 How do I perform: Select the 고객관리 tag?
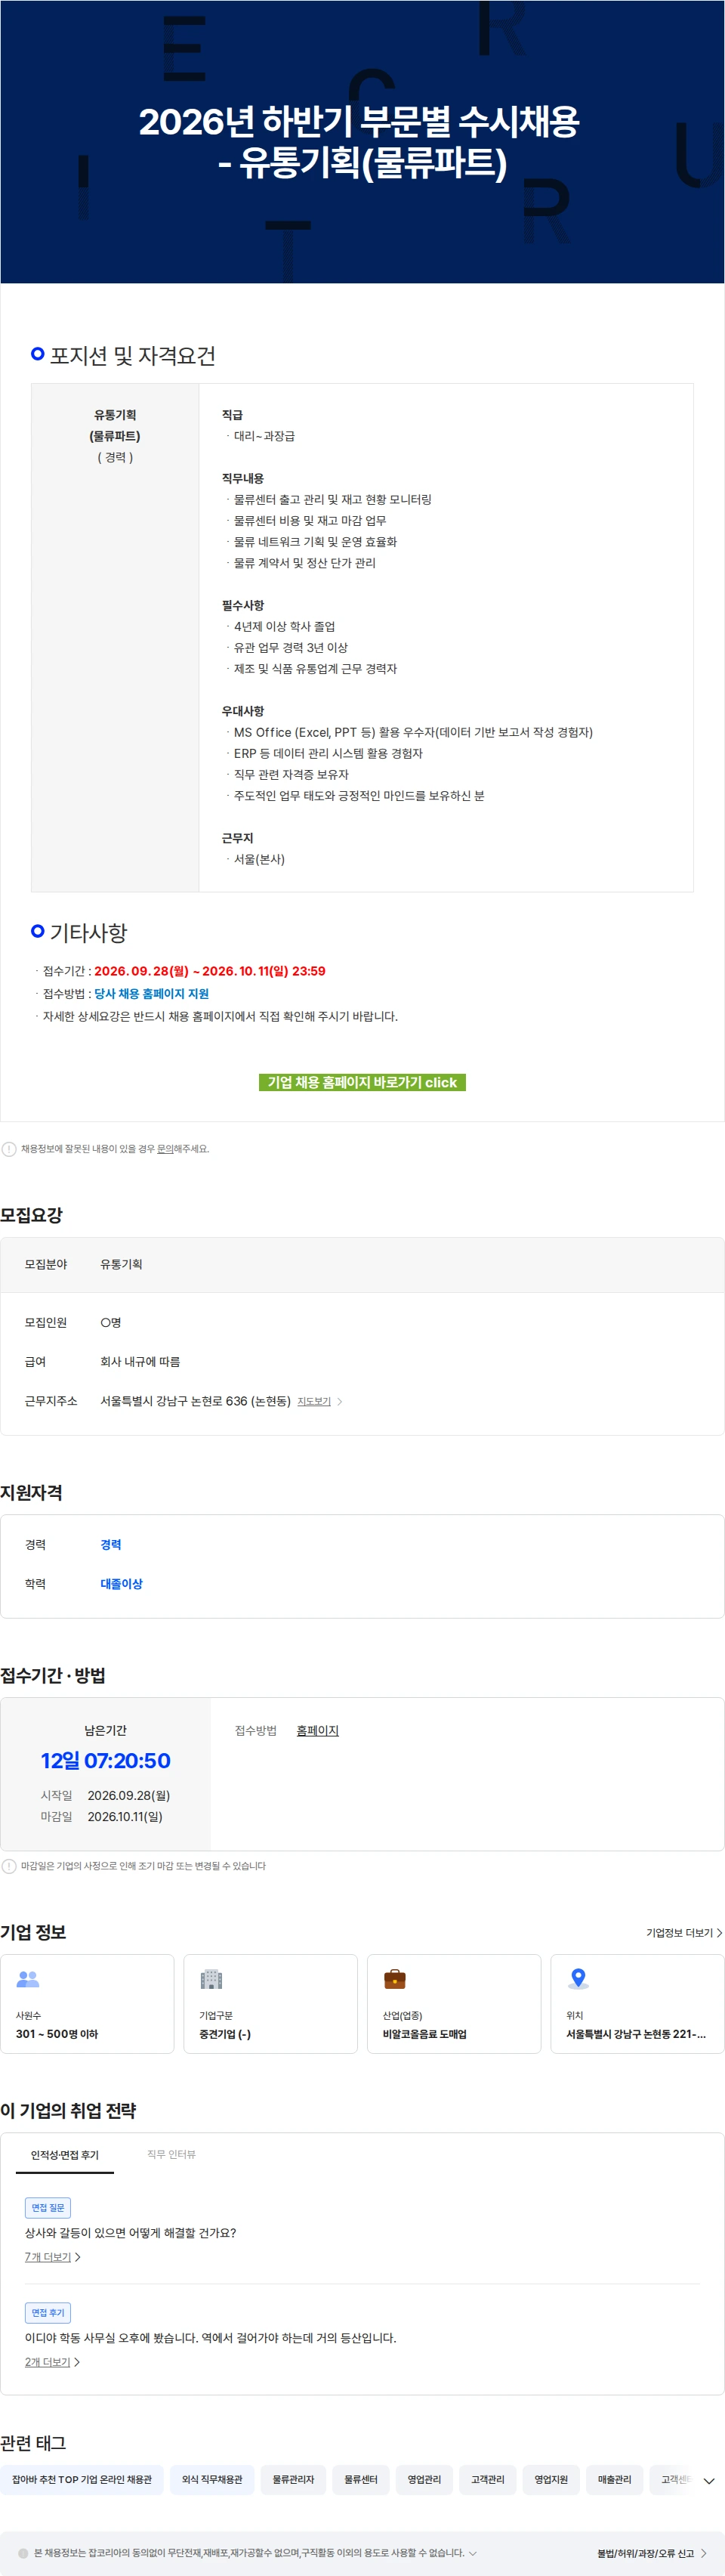pos(488,2479)
